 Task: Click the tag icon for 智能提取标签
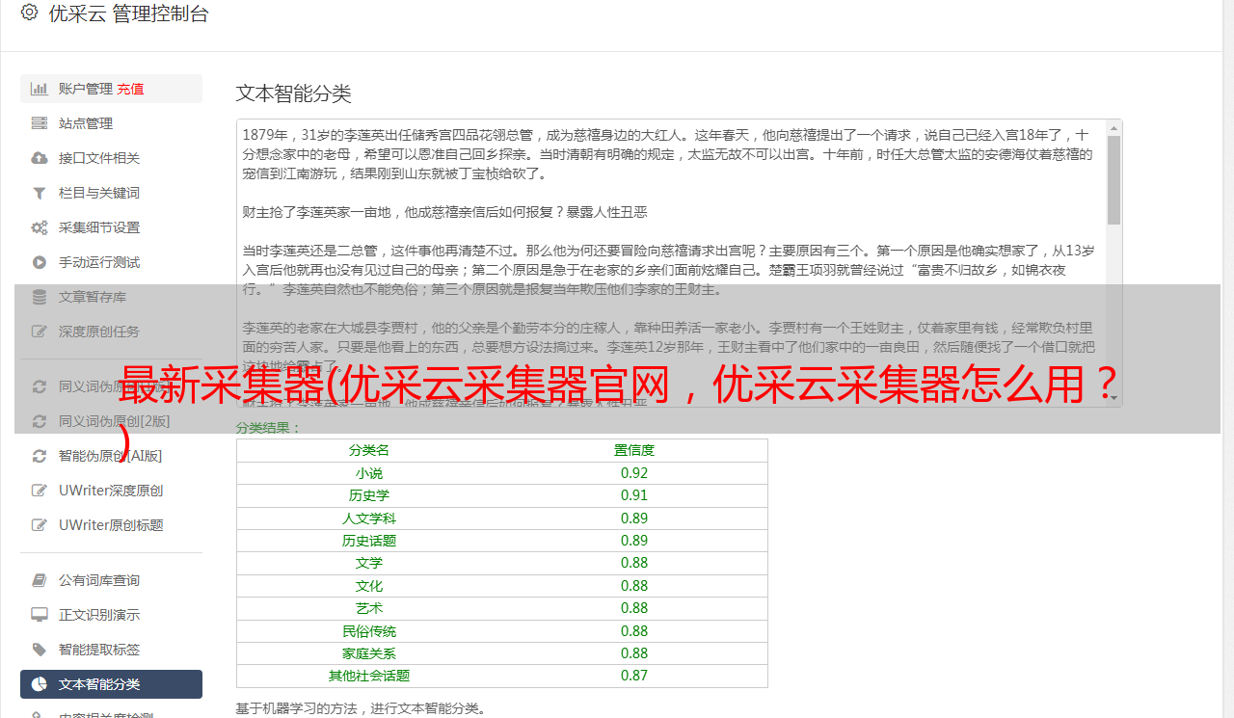[x=39, y=650]
